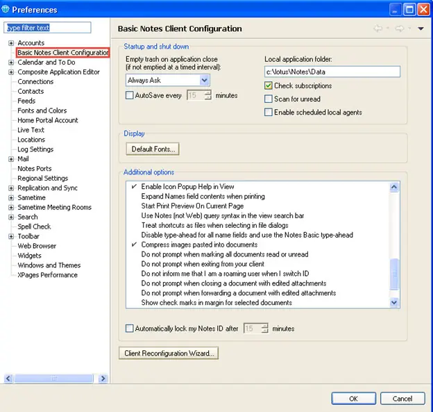
Task: Click the type filter text field
Action: click(x=47, y=28)
